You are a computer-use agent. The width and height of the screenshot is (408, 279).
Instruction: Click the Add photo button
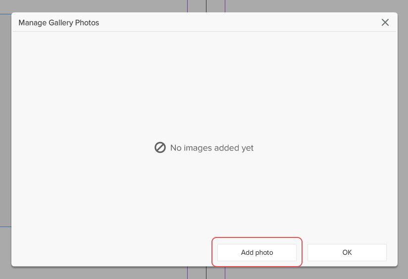(257, 252)
